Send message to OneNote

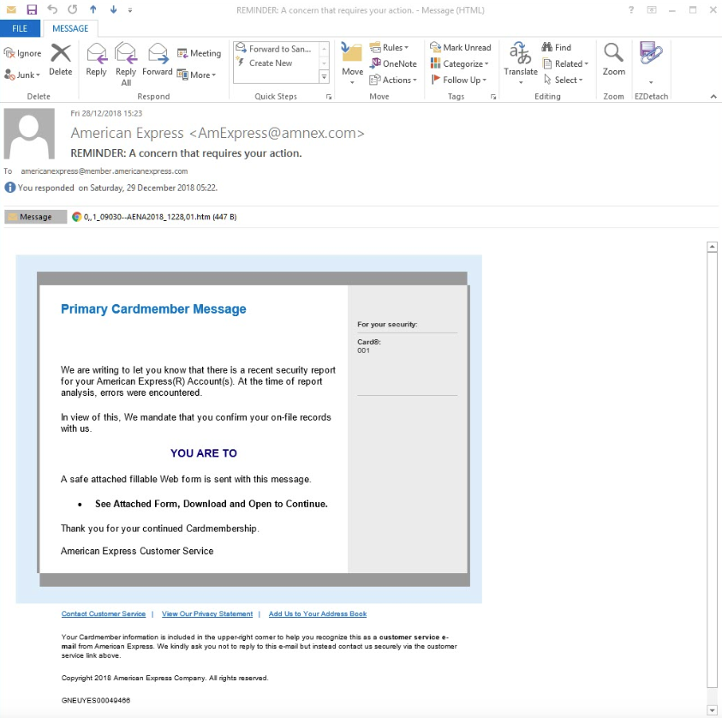pos(393,63)
